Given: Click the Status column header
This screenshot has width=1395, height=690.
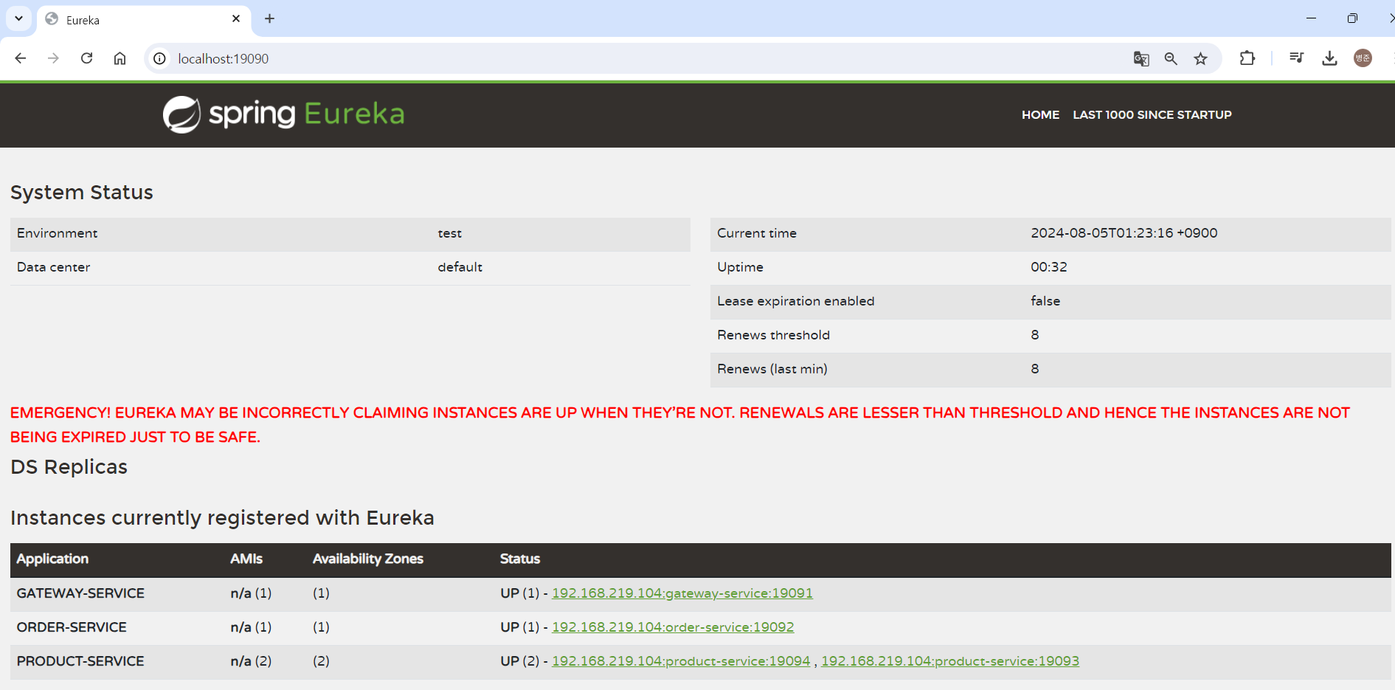Looking at the screenshot, I should (x=520, y=559).
